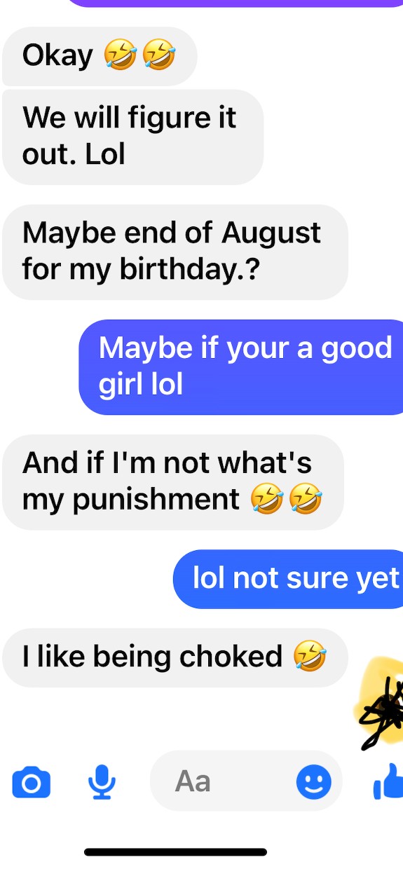The image size is (403, 869).
Task: Select the "I like being choked" message
Action: [175, 657]
